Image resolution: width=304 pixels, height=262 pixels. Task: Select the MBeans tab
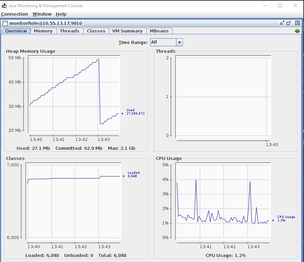click(x=159, y=31)
